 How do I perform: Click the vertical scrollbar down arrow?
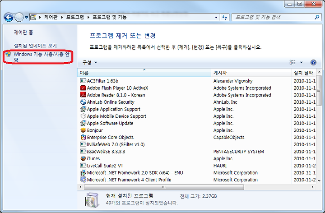click(319, 181)
